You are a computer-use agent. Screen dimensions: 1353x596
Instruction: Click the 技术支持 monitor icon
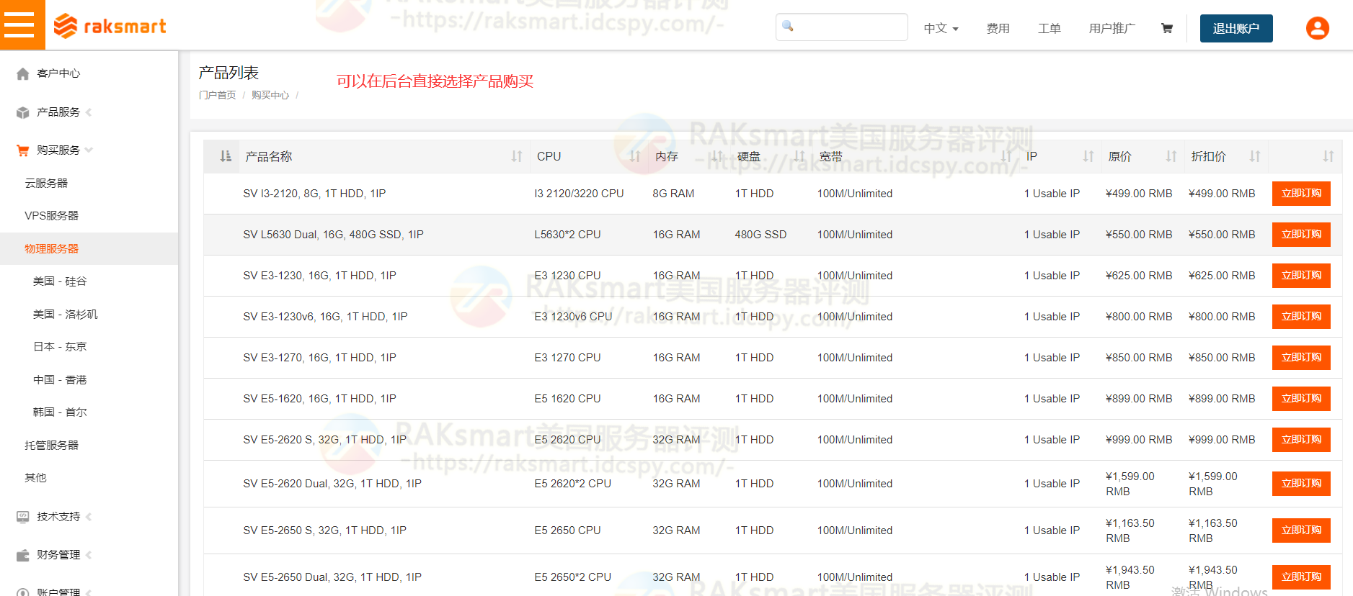[x=23, y=517]
